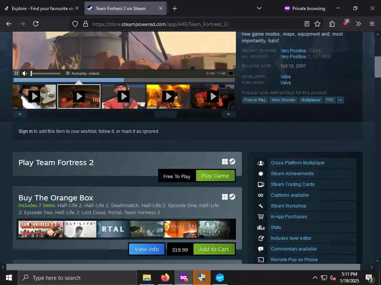Open the Extensions puzzle icon
The width and height of the screenshot is (381, 285).
[332, 24]
